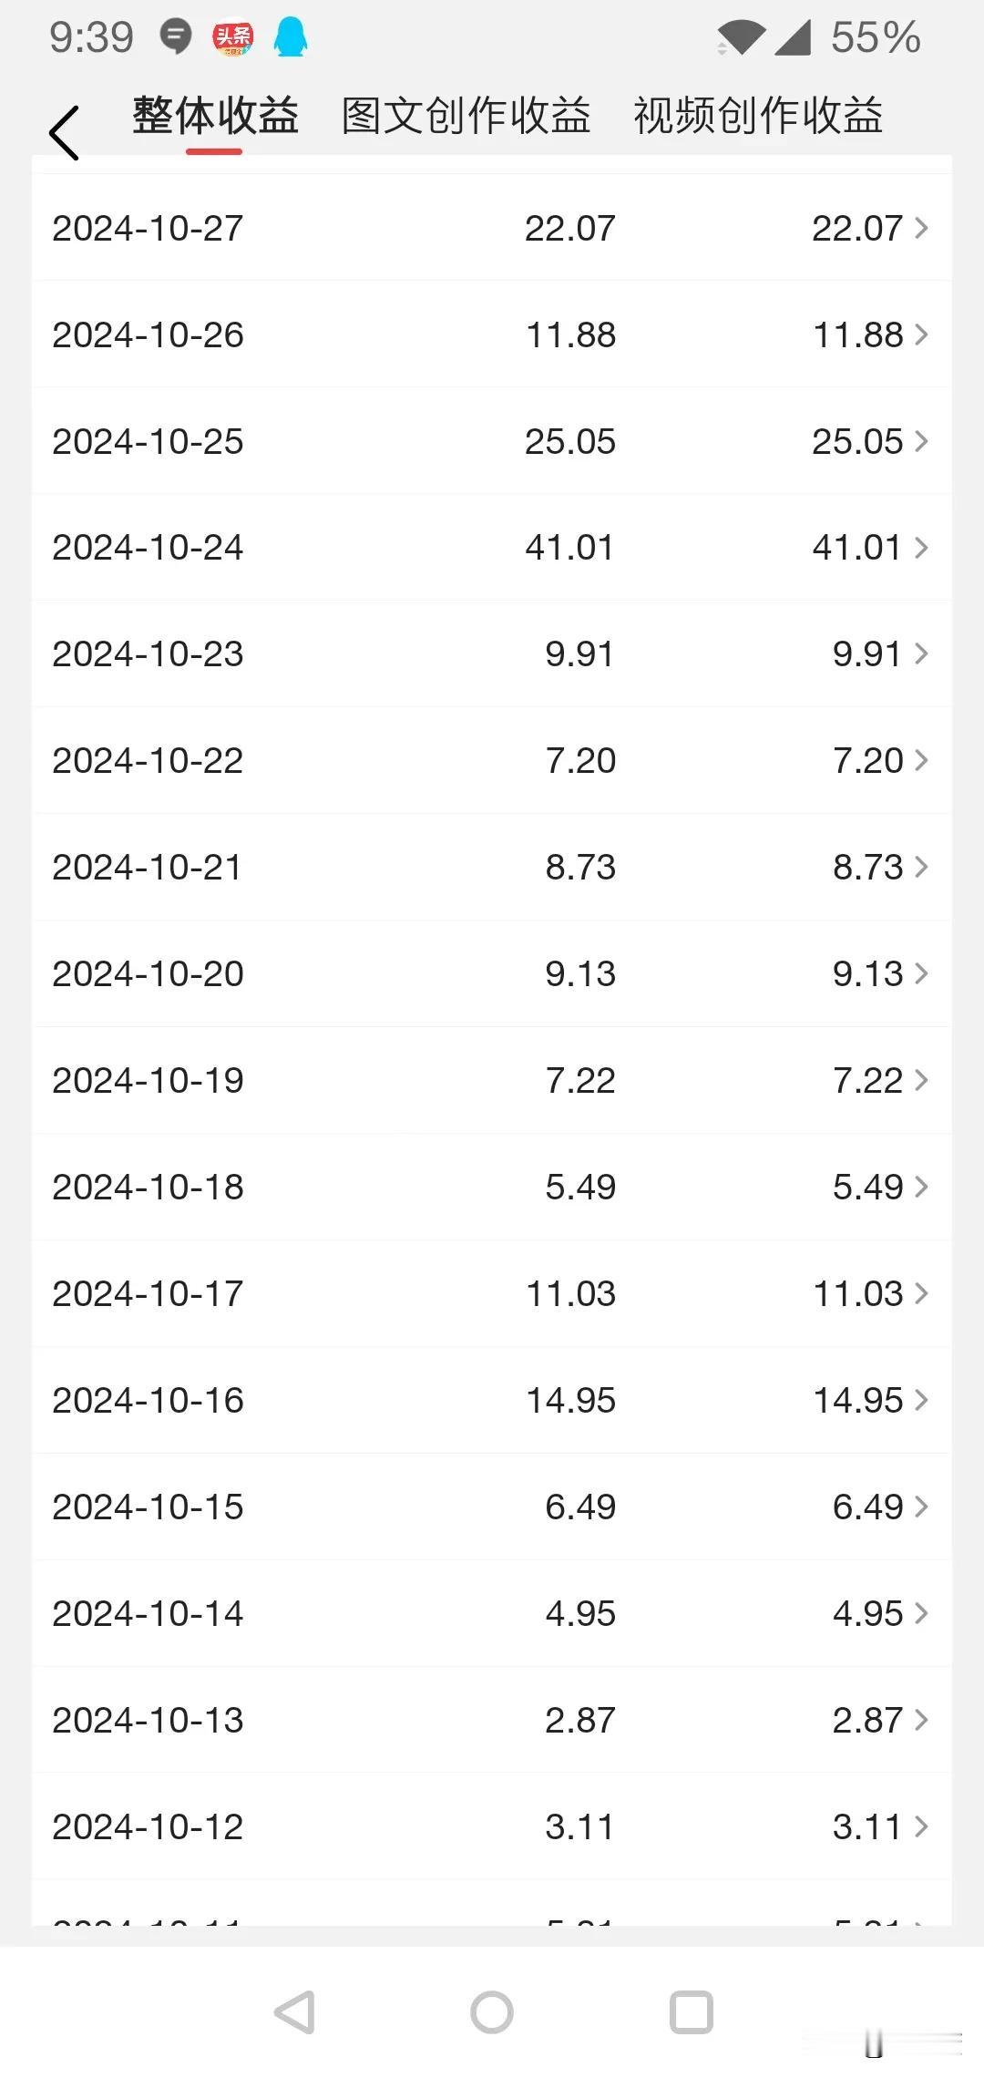Open the 2024-10-12 earnings row
The width and height of the screenshot is (984, 2078).
pyautogui.click(x=492, y=1826)
